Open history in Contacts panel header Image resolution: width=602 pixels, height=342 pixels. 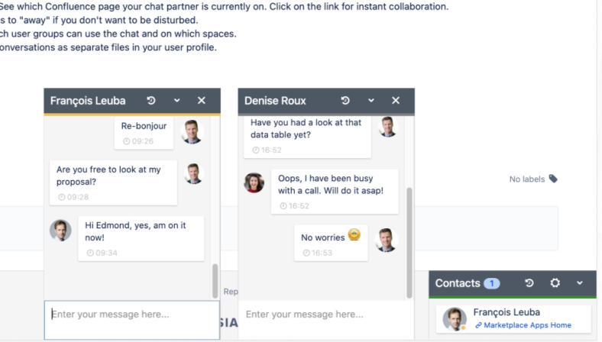point(529,283)
